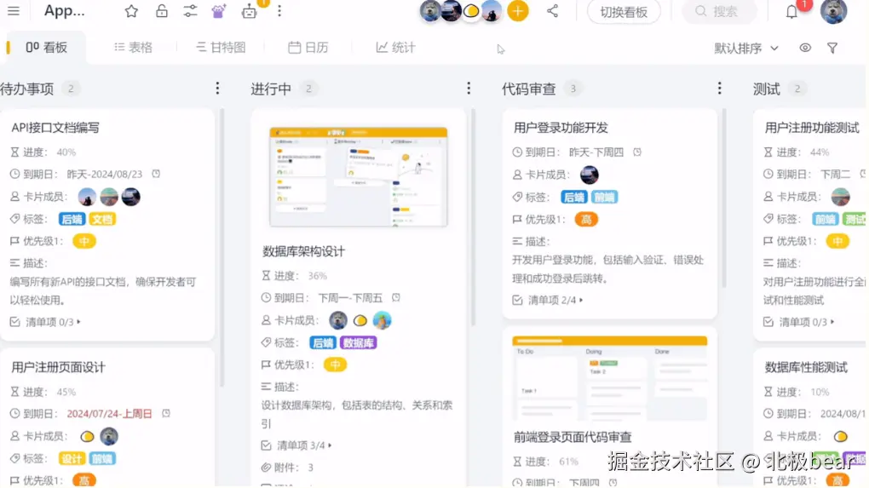Image resolution: width=869 pixels, height=488 pixels.
Task: Click 中 priority badge on API接口文档编写
Action: point(83,241)
